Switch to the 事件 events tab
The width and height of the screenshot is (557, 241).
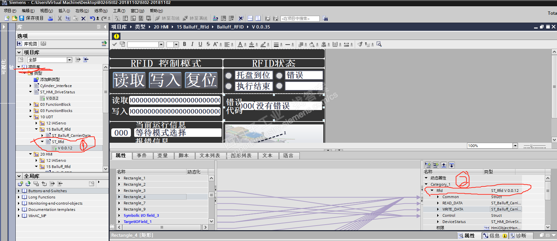point(142,156)
